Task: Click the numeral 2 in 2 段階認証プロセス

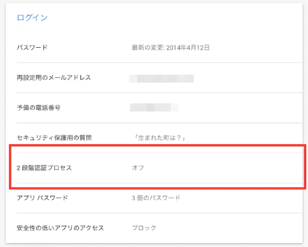Action: tap(19, 168)
